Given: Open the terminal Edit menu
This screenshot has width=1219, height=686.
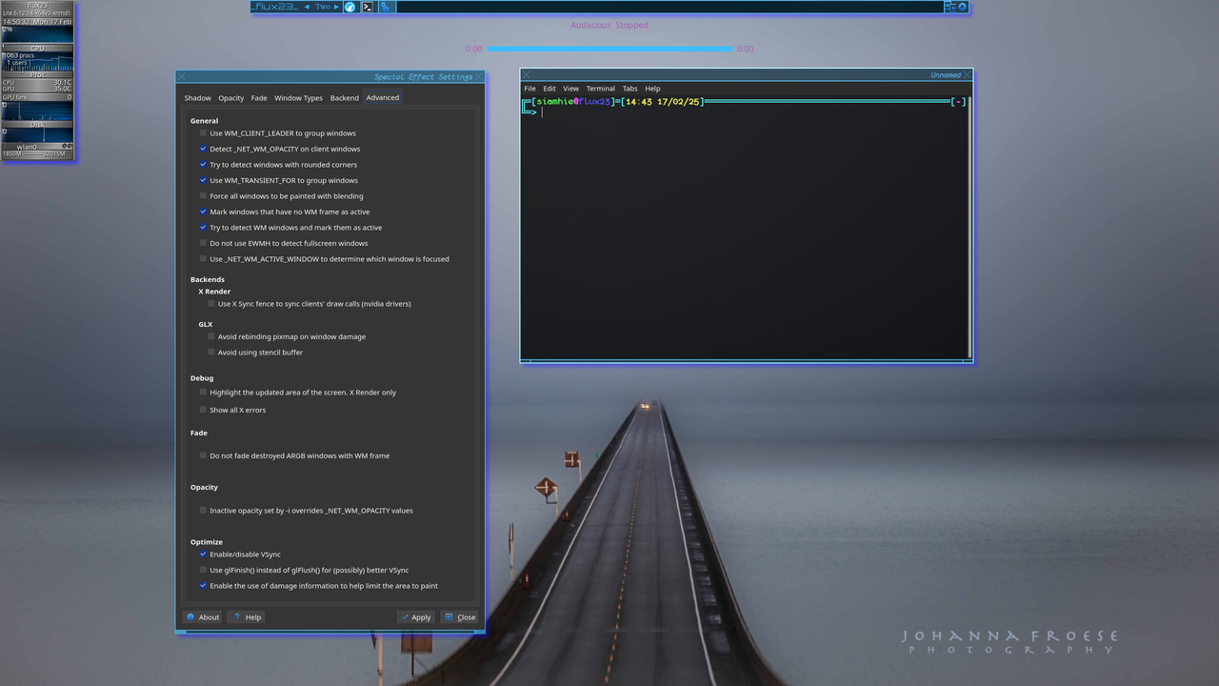Looking at the screenshot, I should coord(550,89).
